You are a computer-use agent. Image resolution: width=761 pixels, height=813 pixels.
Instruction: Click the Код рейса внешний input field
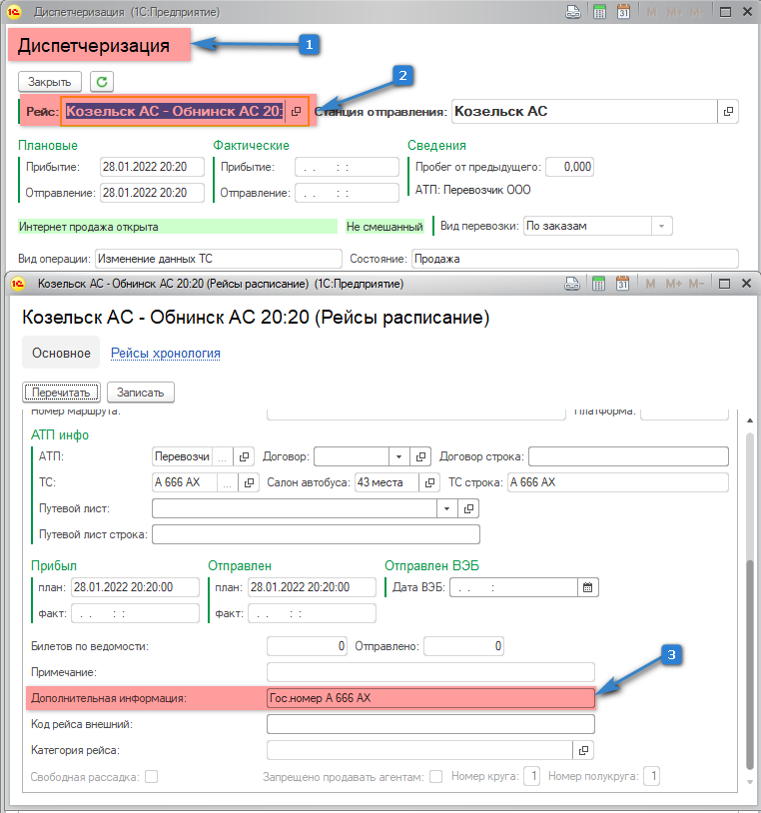(x=430, y=724)
